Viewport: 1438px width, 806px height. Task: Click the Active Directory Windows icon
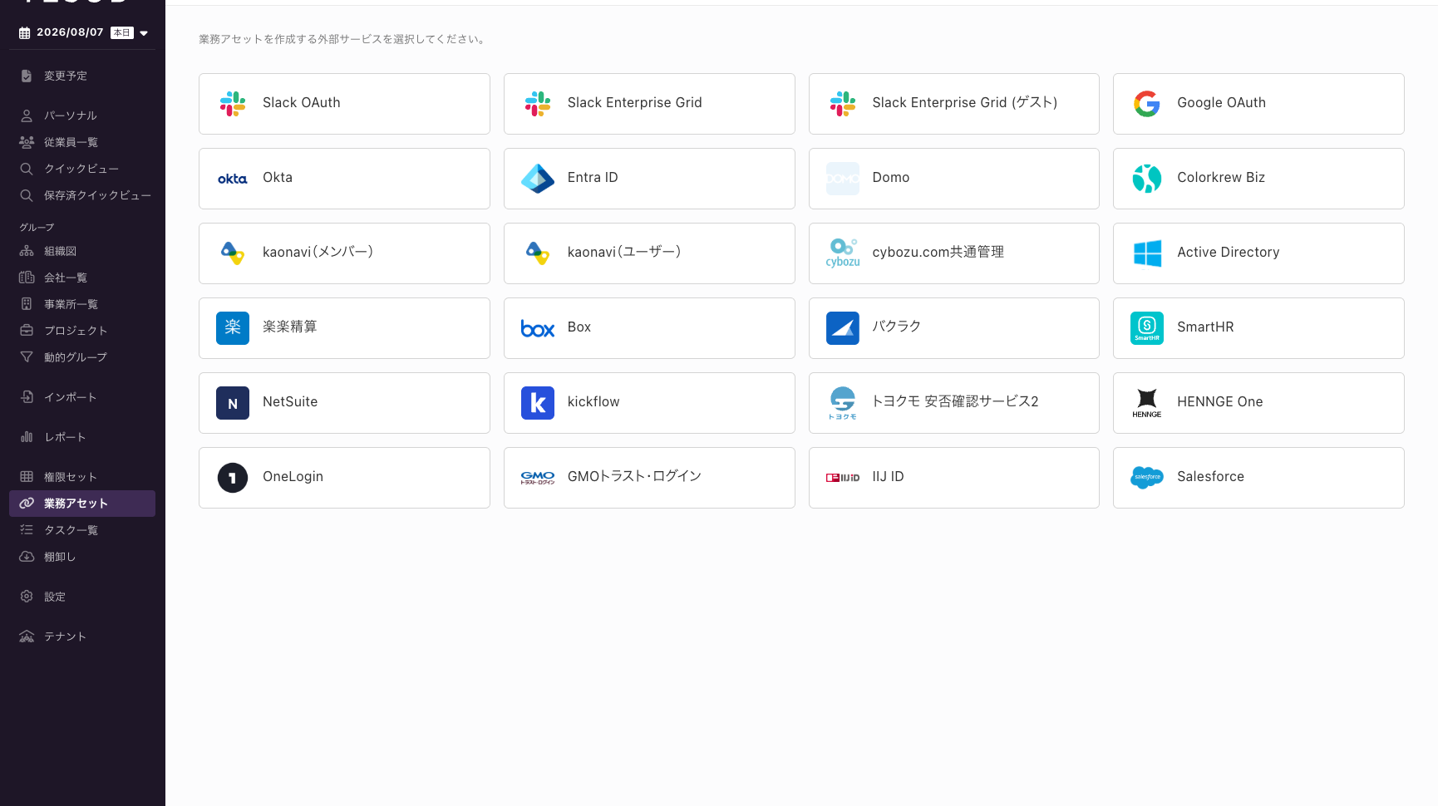point(1147,253)
